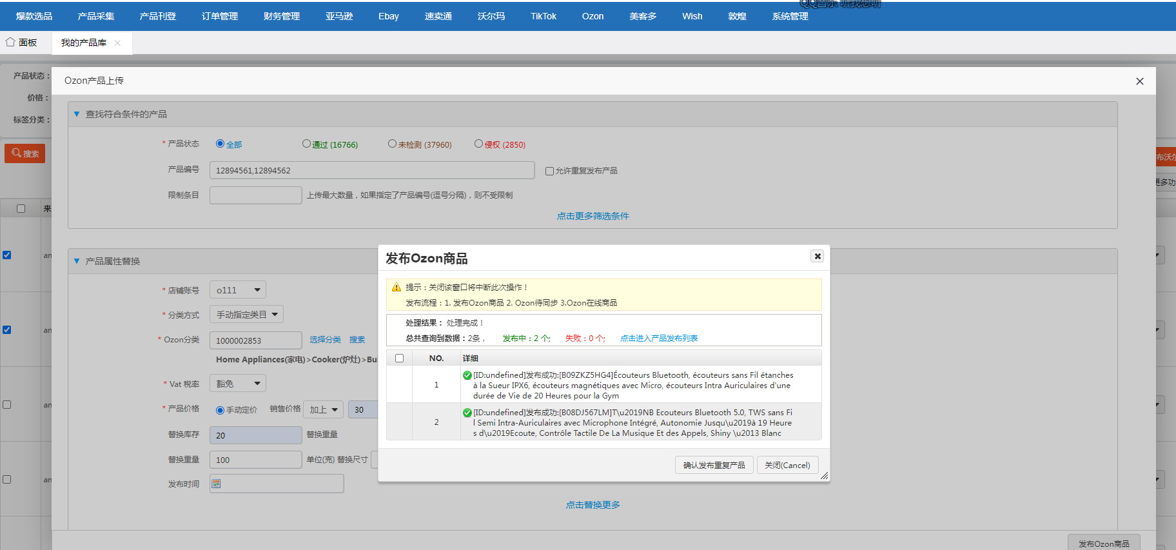The width and height of the screenshot is (1176, 550).
Task: Open the 分类方式 手动指定类目 dropdown
Action: pyautogui.click(x=246, y=315)
